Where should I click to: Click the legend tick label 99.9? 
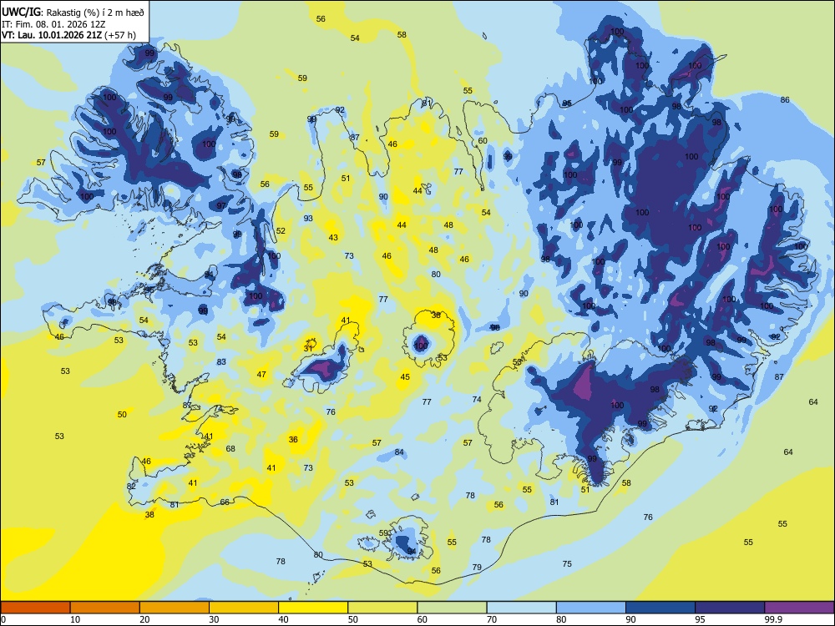(x=773, y=619)
